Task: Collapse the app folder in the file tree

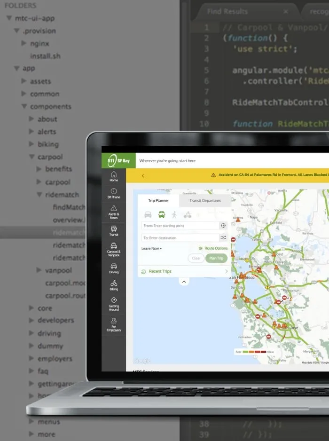Action: pos(17,68)
